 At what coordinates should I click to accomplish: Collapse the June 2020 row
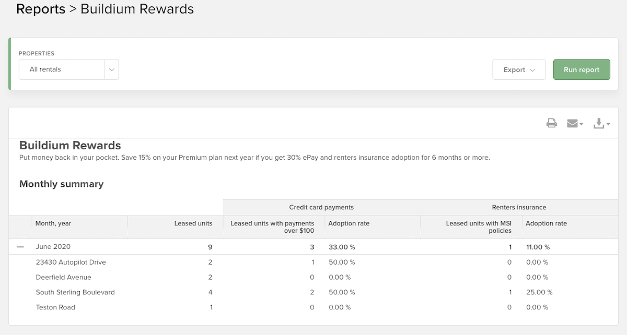(x=20, y=247)
